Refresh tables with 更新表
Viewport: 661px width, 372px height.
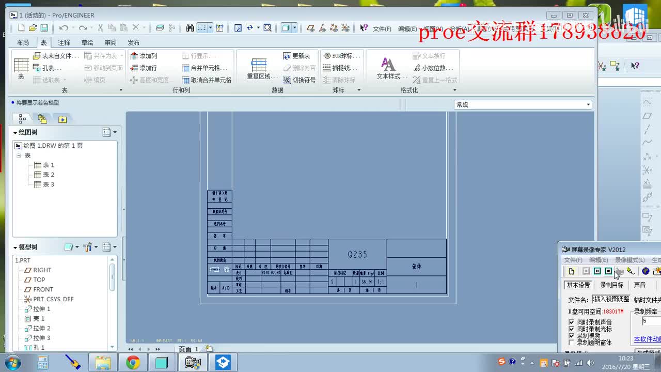click(297, 56)
